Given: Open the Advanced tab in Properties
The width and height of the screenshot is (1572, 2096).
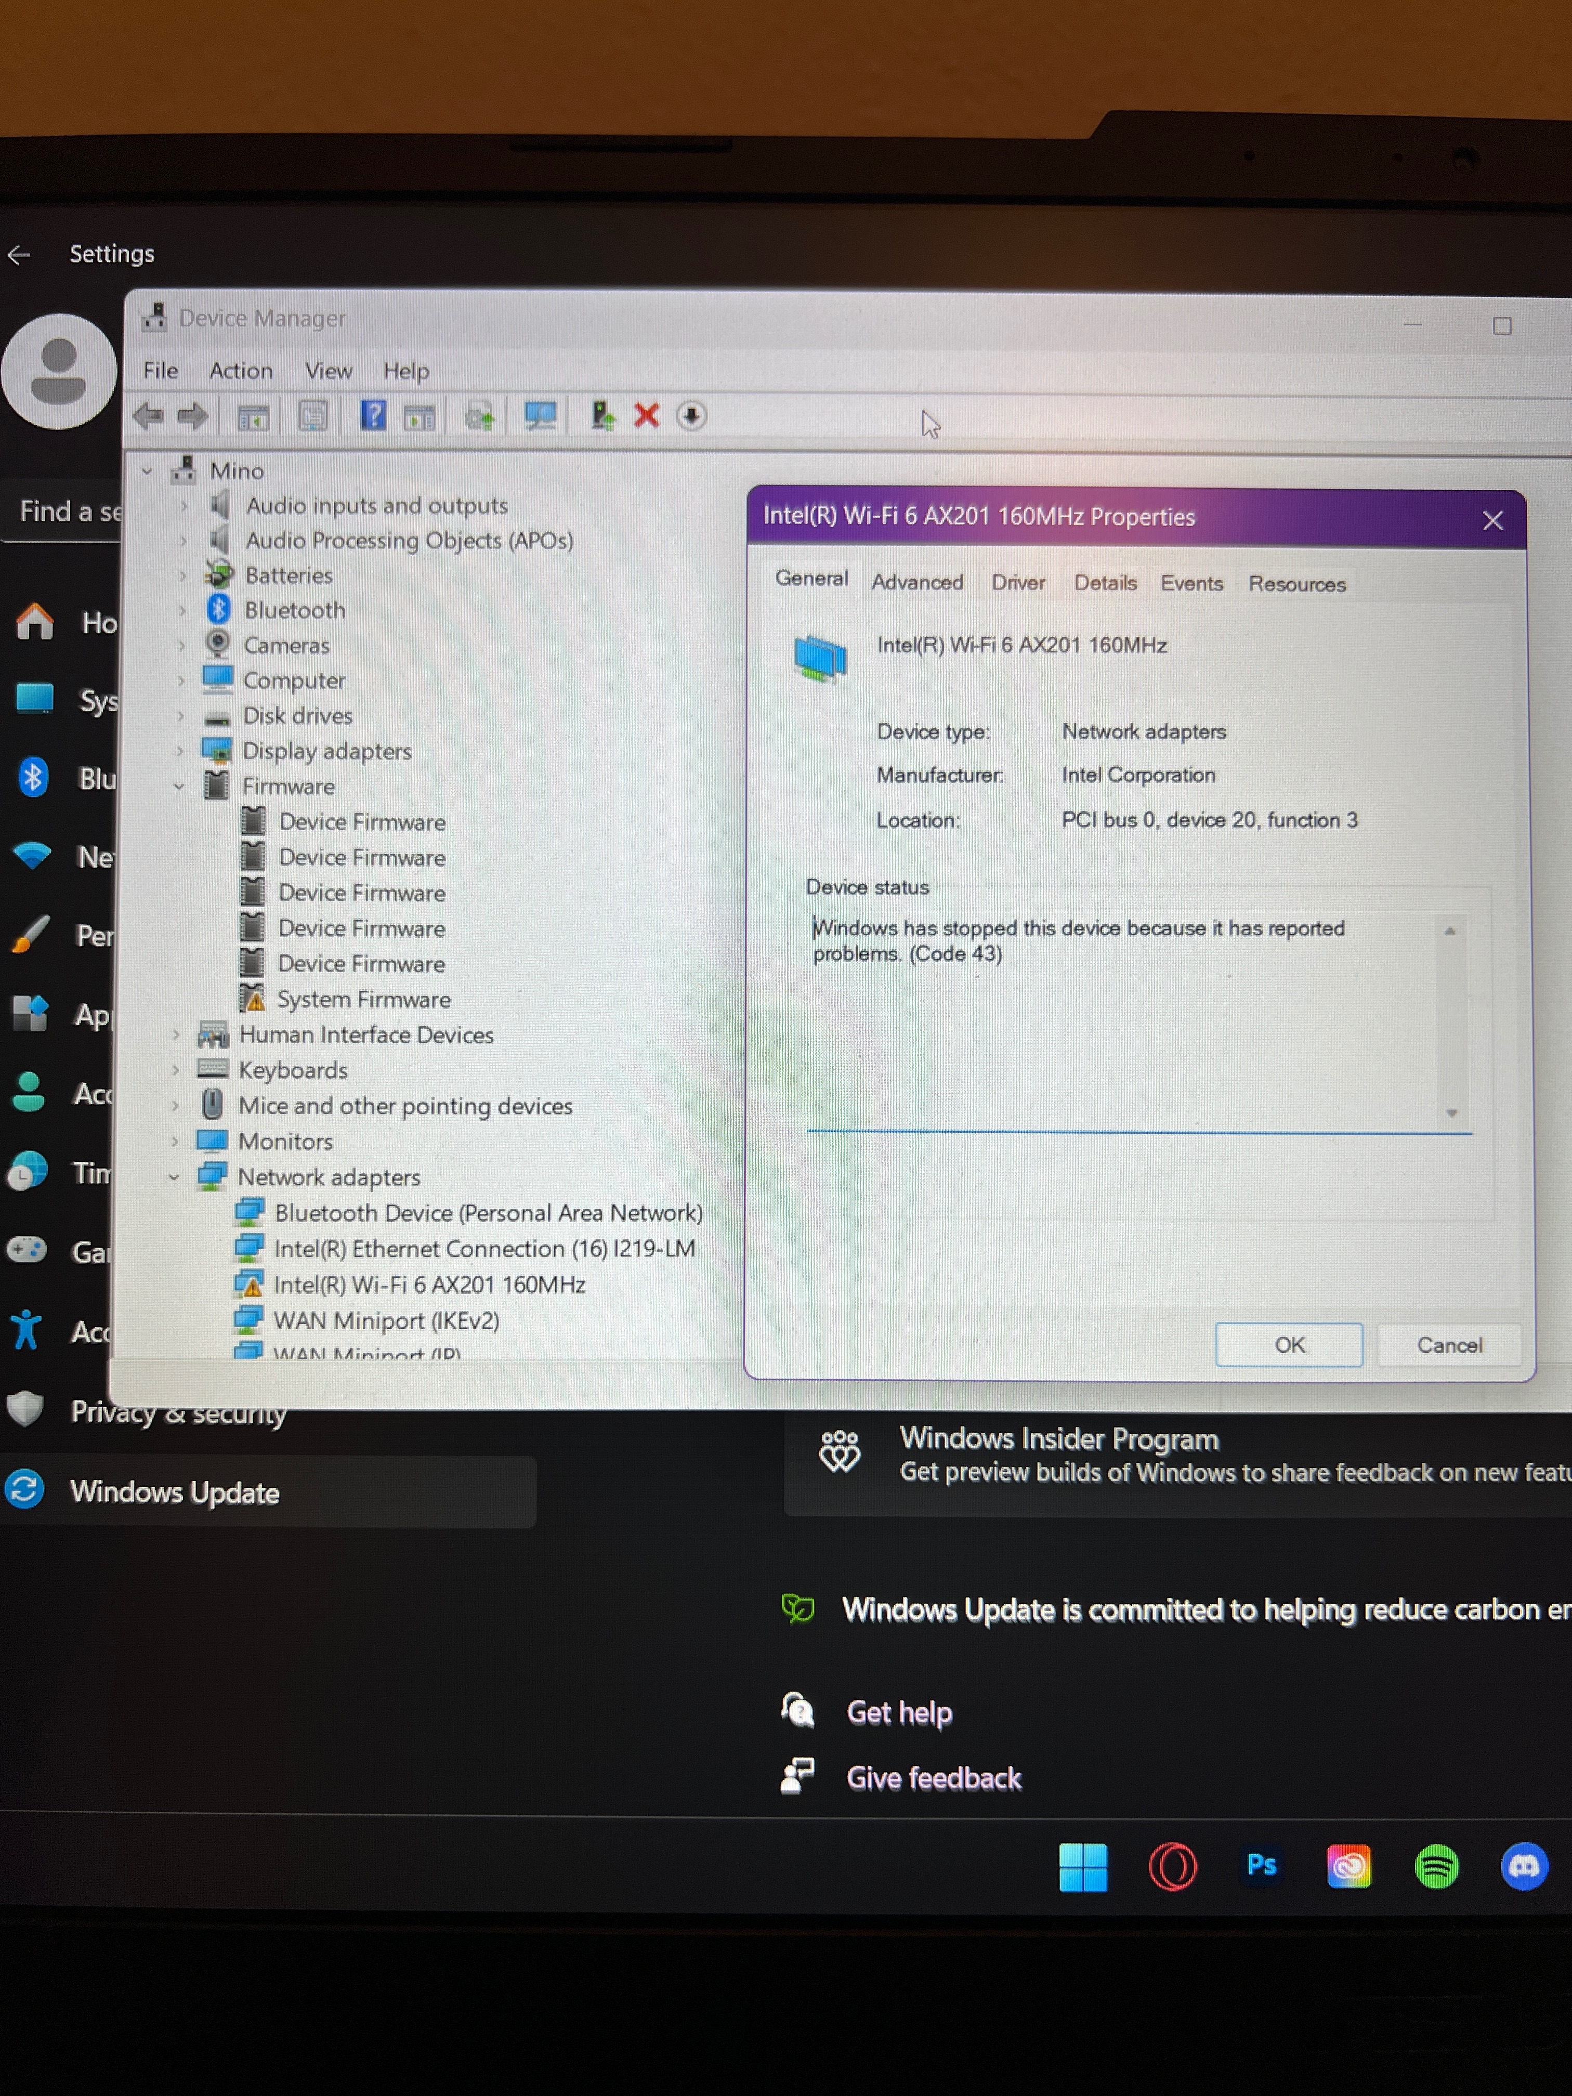Looking at the screenshot, I should click(916, 582).
